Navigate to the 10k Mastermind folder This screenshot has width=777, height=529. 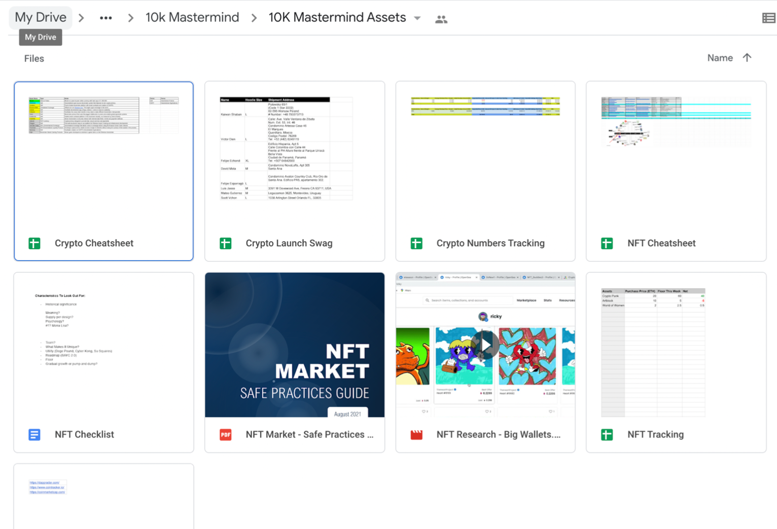click(x=192, y=17)
